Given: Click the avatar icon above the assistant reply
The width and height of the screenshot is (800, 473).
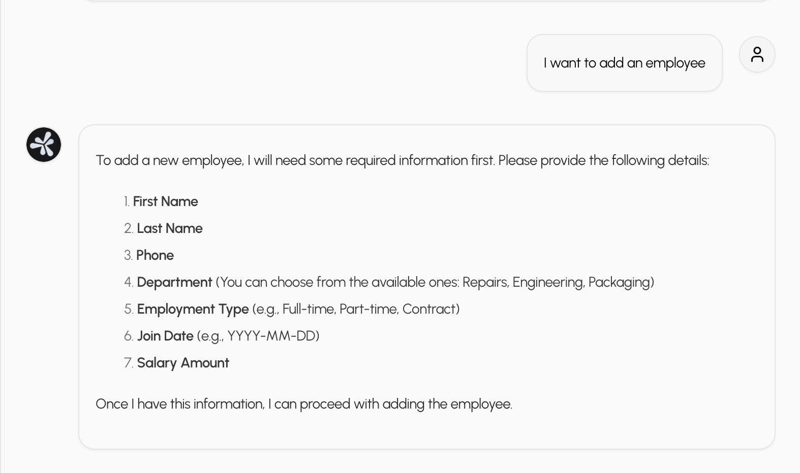Looking at the screenshot, I should pos(43,145).
